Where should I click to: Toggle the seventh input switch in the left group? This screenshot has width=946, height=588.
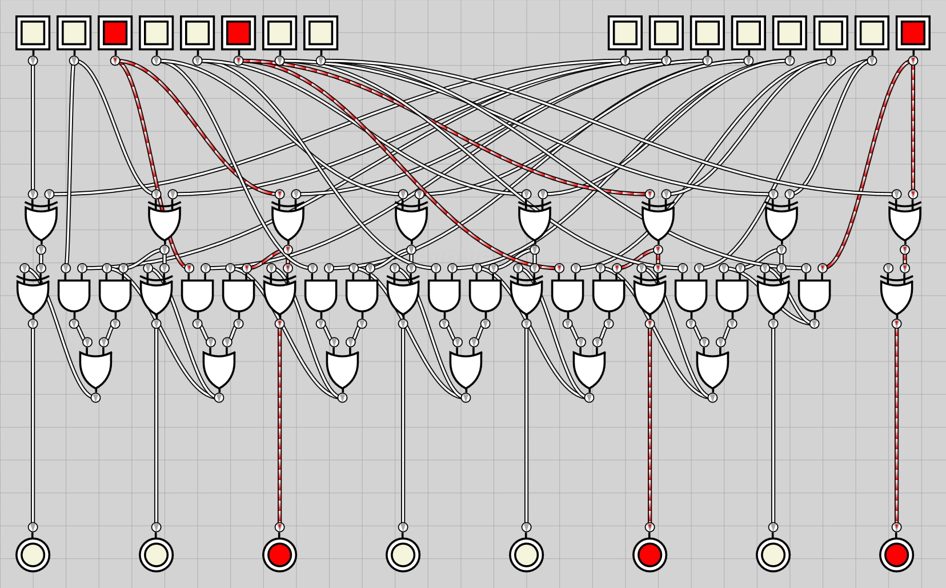pyautogui.click(x=279, y=33)
